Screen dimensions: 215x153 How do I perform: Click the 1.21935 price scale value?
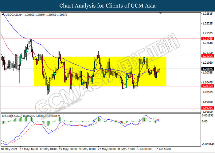point(208,33)
